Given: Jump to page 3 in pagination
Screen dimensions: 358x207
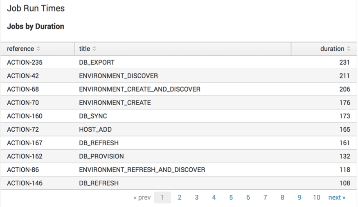Looking at the screenshot, I should [x=197, y=198].
